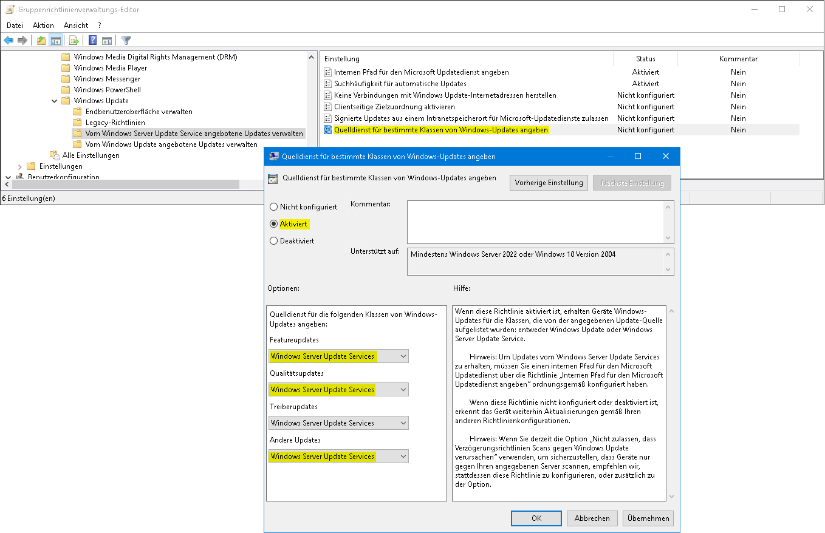
Task: Open Help via blue question mark icon
Action: coord(92,41)
